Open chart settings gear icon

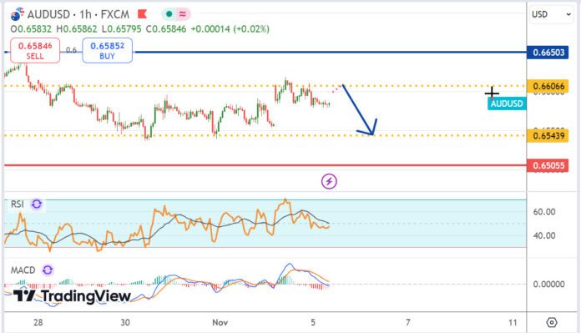(x=551, y=323)
